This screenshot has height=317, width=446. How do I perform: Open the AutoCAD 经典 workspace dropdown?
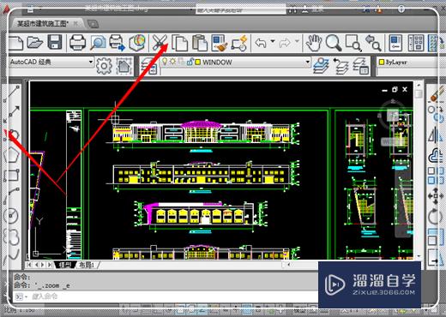coord(51,62)
